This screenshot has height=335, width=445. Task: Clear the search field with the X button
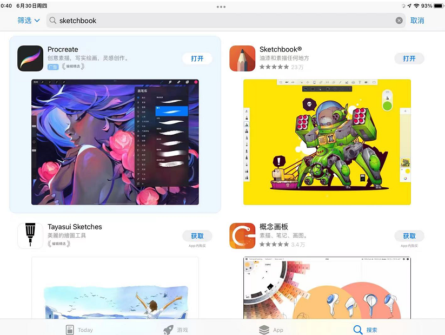click(x=399, y=20)
